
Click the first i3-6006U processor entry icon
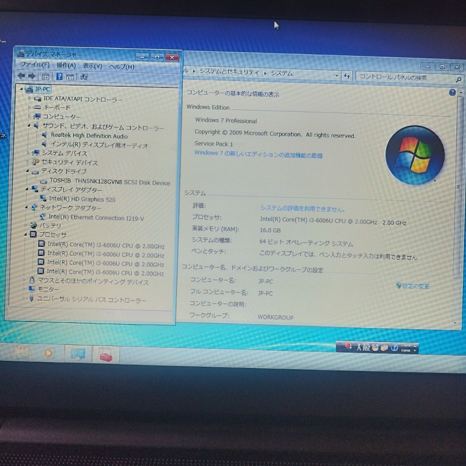(x=41, y=244)
